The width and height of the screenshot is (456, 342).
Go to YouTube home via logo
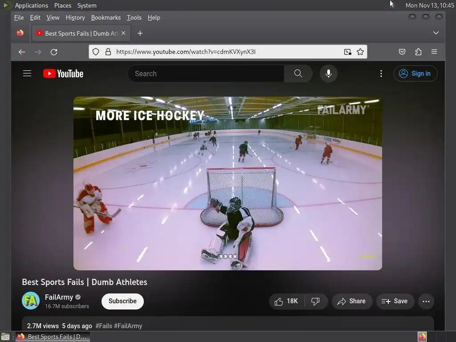(x=63, y=73)
